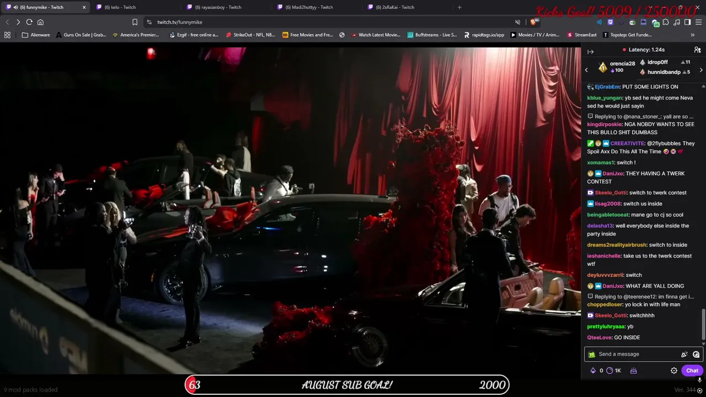Open the Brave Shields lion icon
This screenshot has height=397, width=706.
click(x=533, y=22)
